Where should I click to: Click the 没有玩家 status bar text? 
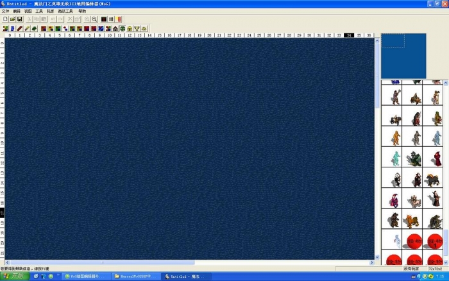tap(411, 269)
